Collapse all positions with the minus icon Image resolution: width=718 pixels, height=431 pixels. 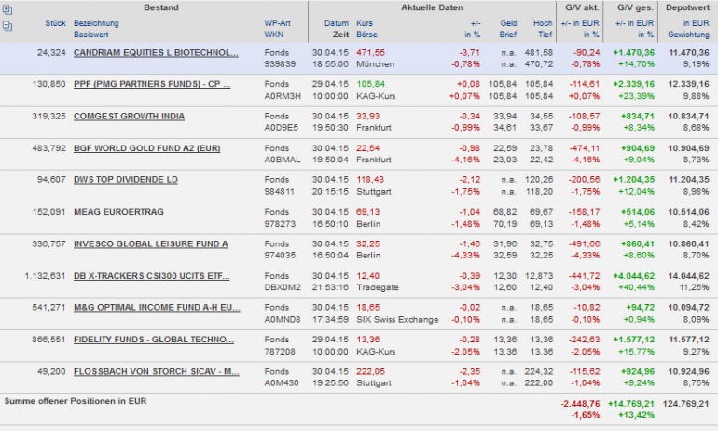7,25
